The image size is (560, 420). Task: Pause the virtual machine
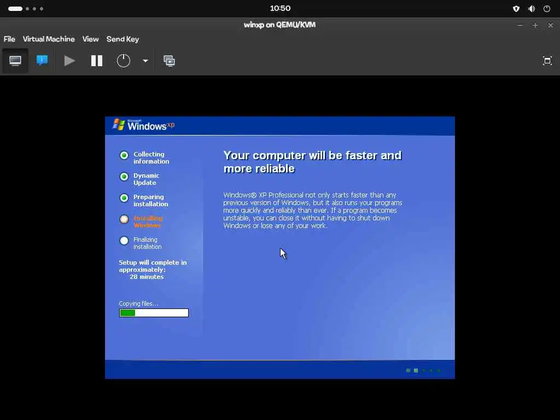tap(96, 61)
